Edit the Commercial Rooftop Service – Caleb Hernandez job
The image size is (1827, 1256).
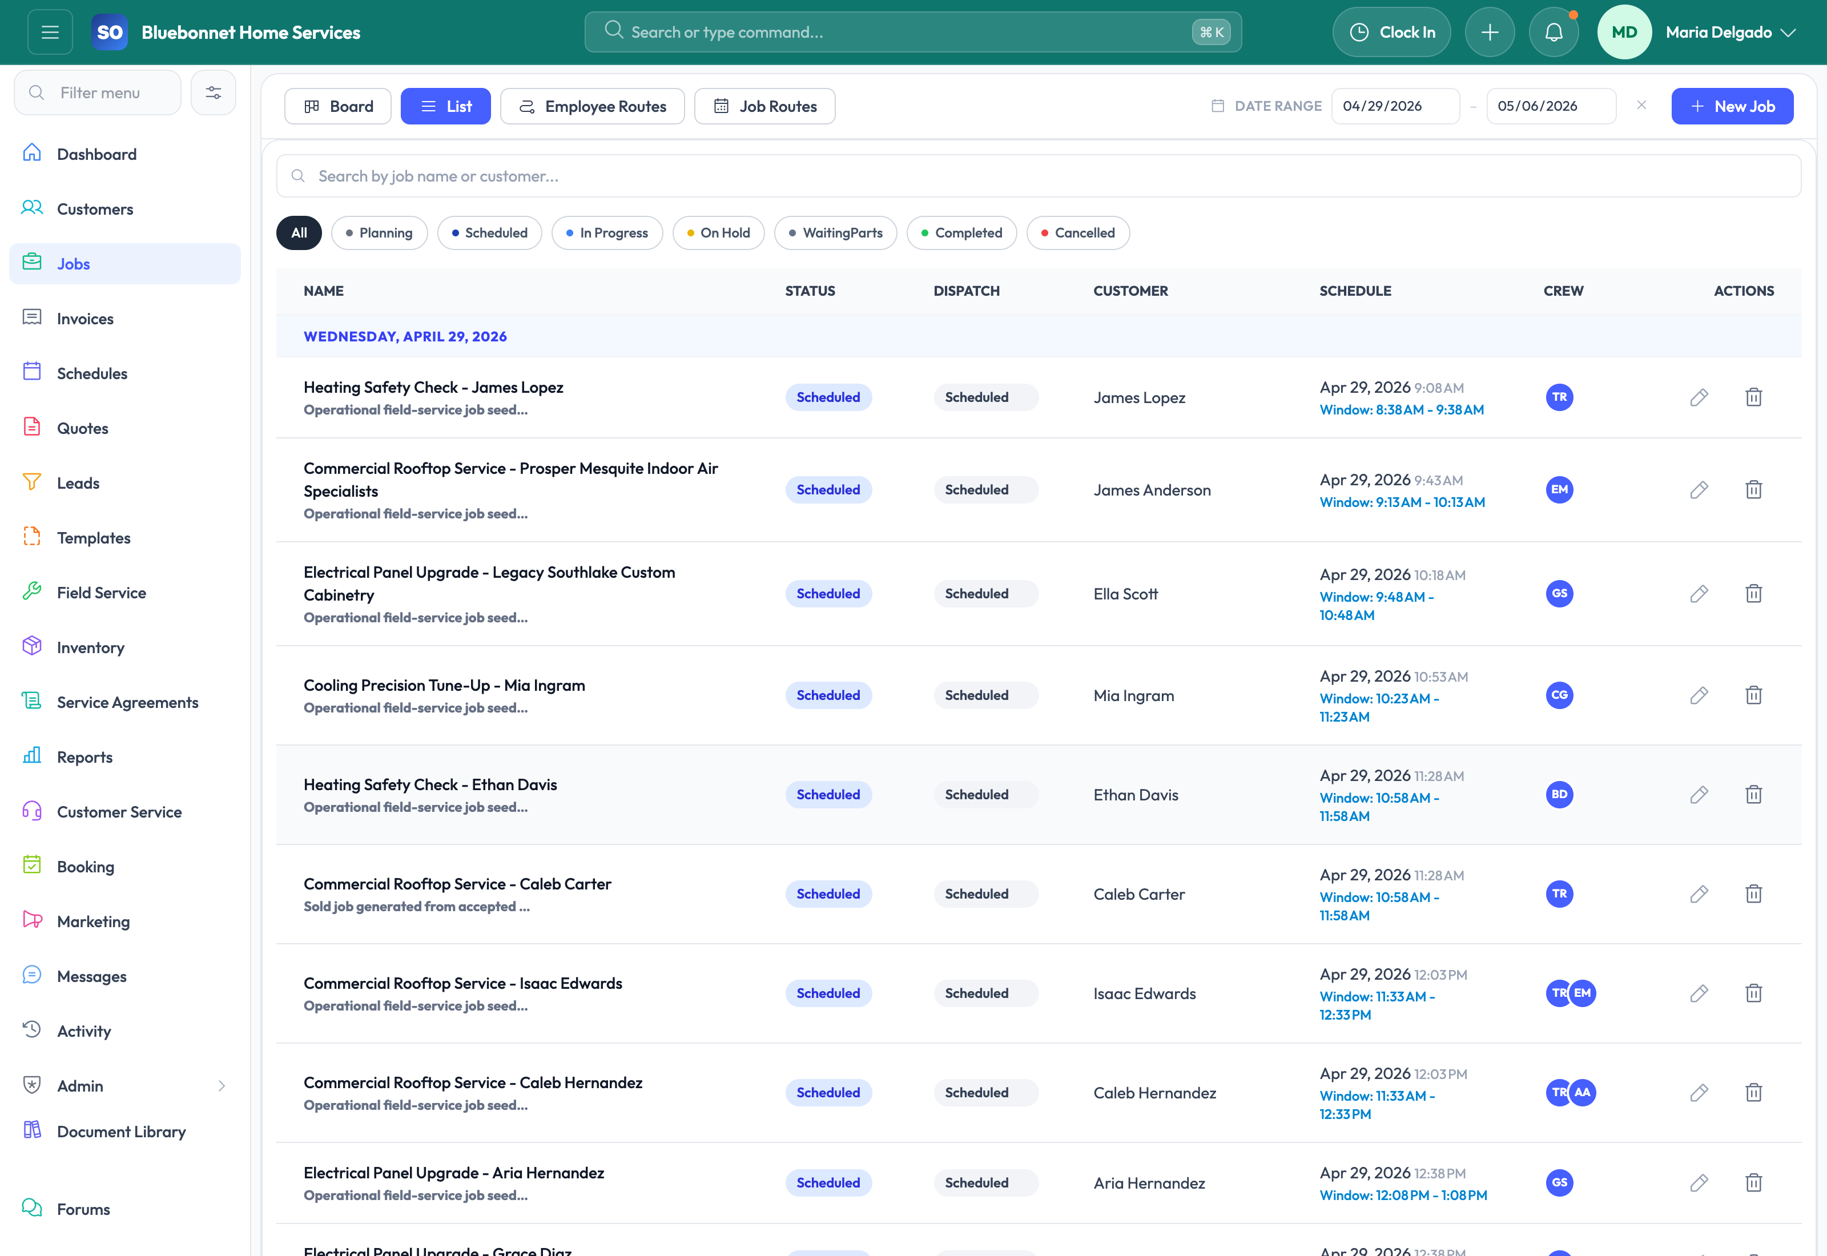click(1699, 1092)
